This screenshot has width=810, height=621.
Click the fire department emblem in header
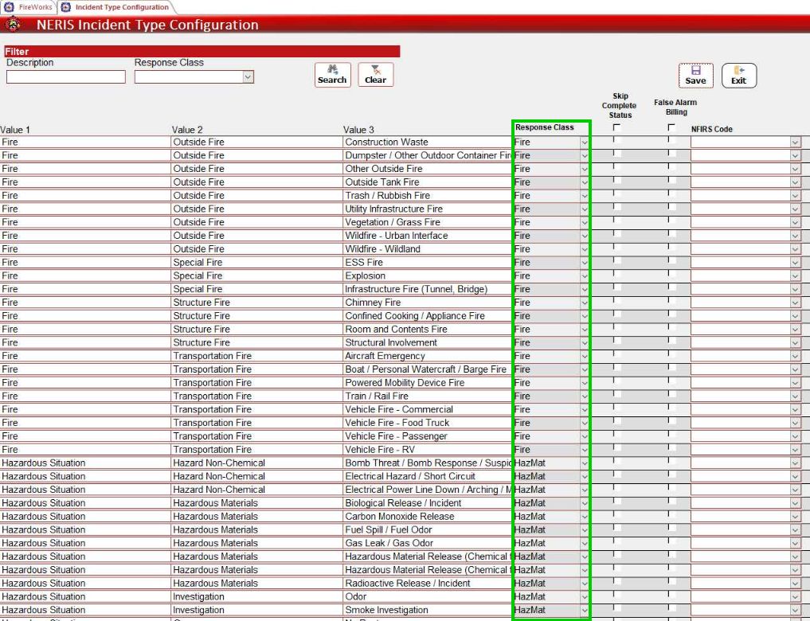click(x=14, y=25)
